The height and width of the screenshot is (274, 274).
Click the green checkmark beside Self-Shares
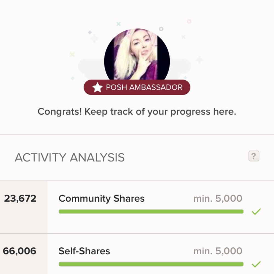pos(256,264)
